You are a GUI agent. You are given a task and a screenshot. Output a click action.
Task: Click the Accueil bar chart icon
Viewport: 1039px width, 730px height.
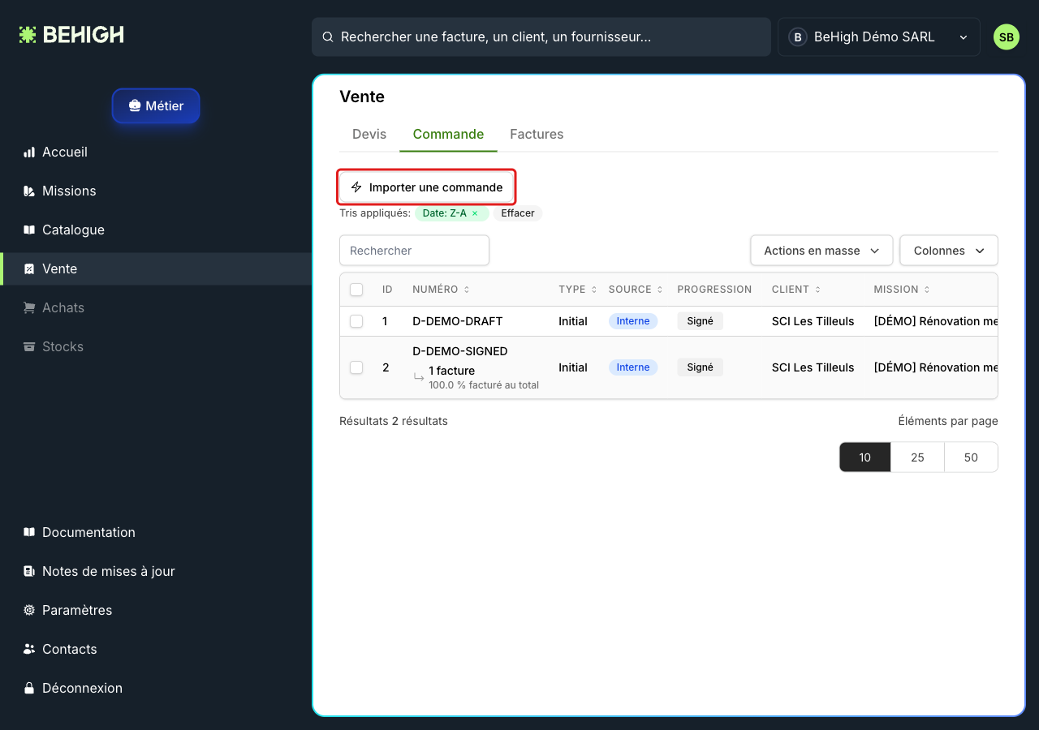click(x=29, y=152)
